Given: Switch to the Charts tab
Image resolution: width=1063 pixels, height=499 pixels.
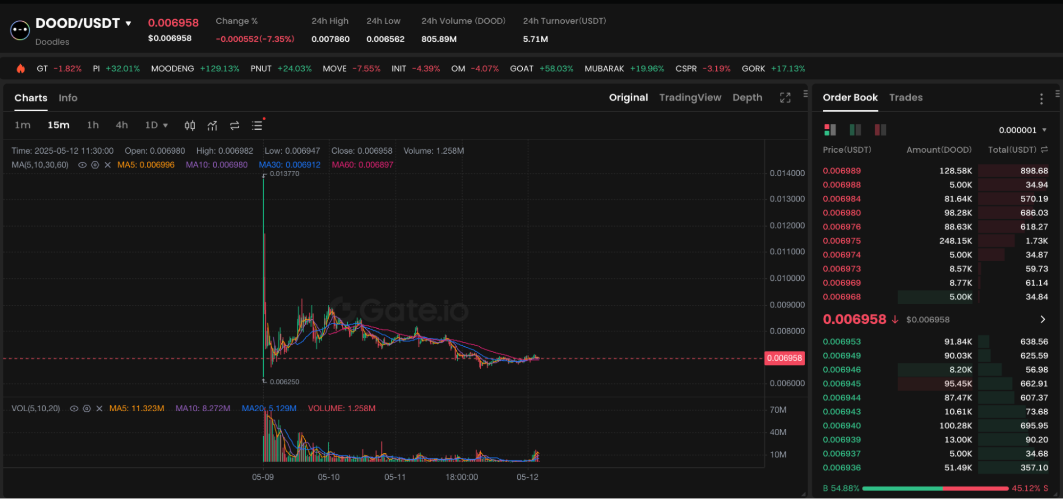Looking at the screenshot, I should pyautogui.click(x=31, y=98).
